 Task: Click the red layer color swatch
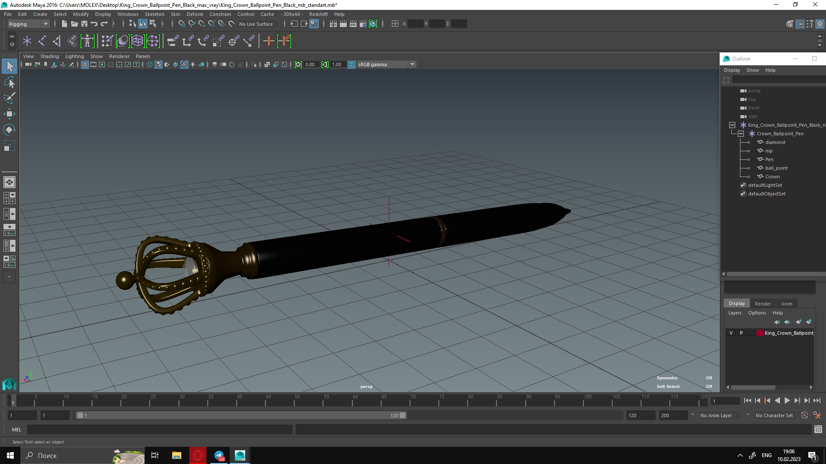[x=760, y=333]
